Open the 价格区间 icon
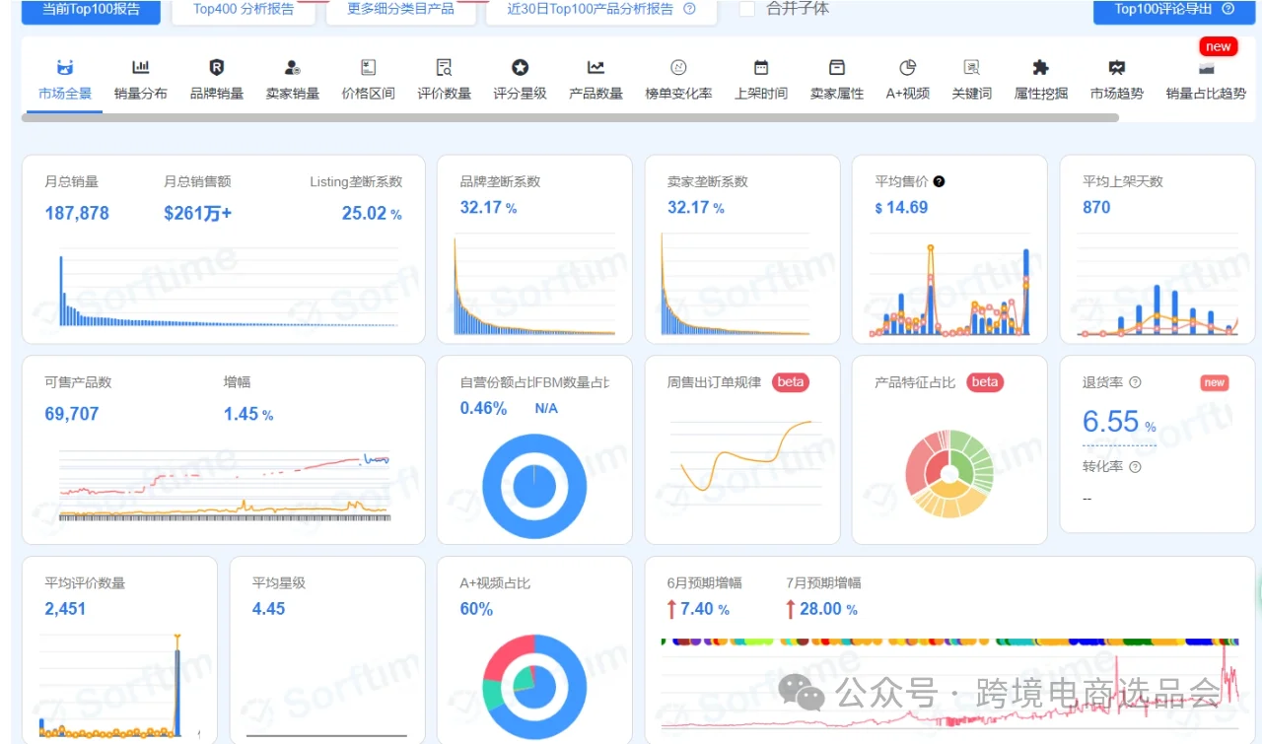Screen dimensions: 1262x744 (368, 68)
